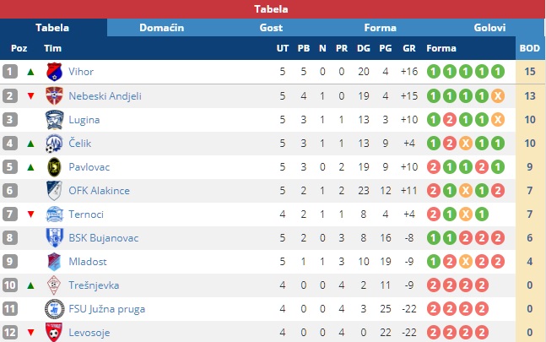Viewport: 546px width, 342px height.
Task: Click Vihor's last green form result circle
Action: point(498,72)
